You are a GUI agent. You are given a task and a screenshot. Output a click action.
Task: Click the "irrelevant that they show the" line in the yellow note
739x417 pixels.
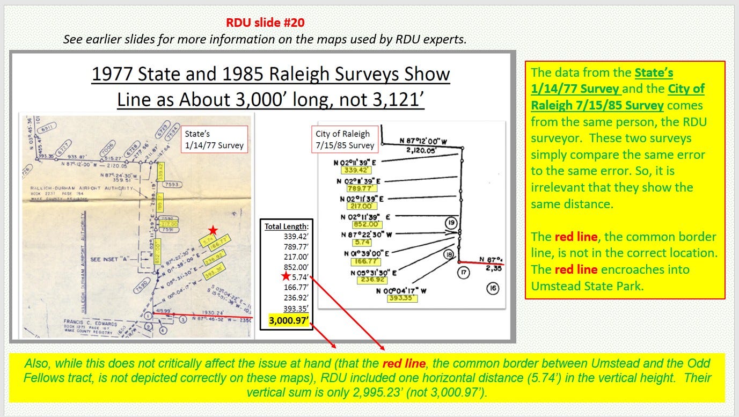click(x=612, y=187)
